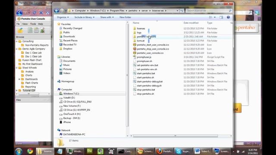Click Computer in address breadcrumb

click(80, 11)
